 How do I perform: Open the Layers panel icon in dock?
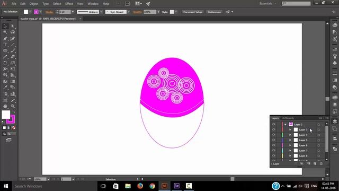(335, 121)
